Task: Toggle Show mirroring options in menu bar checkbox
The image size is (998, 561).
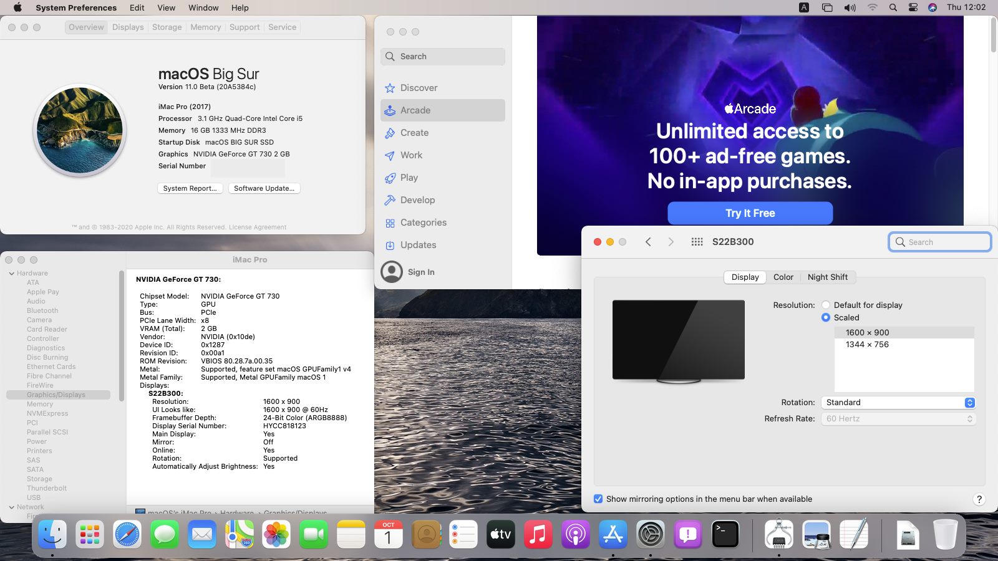Action: (598, 499)
